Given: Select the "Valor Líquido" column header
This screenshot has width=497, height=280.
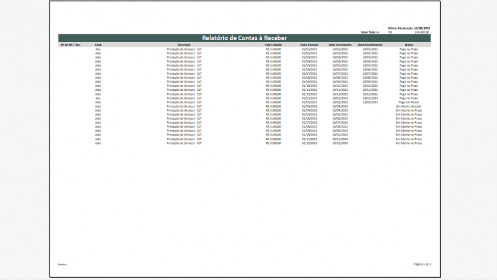Looking at the screenshot, I should 273,45.
